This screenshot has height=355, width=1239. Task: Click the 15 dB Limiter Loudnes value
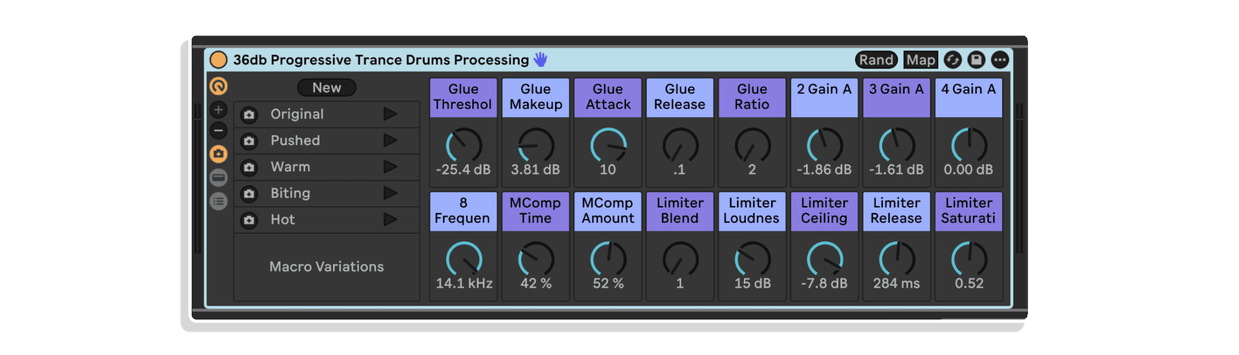[x=752, y=283]
